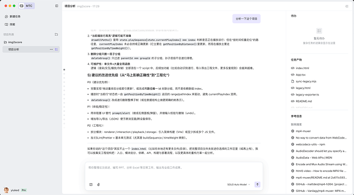Select the 项目分析 task row
This screenshot has height=195, width=354.
coord(31,49)
